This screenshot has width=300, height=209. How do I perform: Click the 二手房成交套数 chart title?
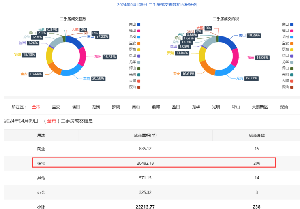click(x=73, y=19)
